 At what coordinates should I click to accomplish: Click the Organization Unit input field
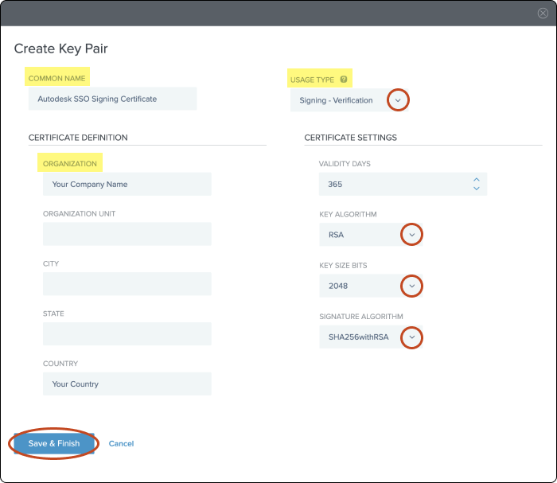tap(127, 234)
